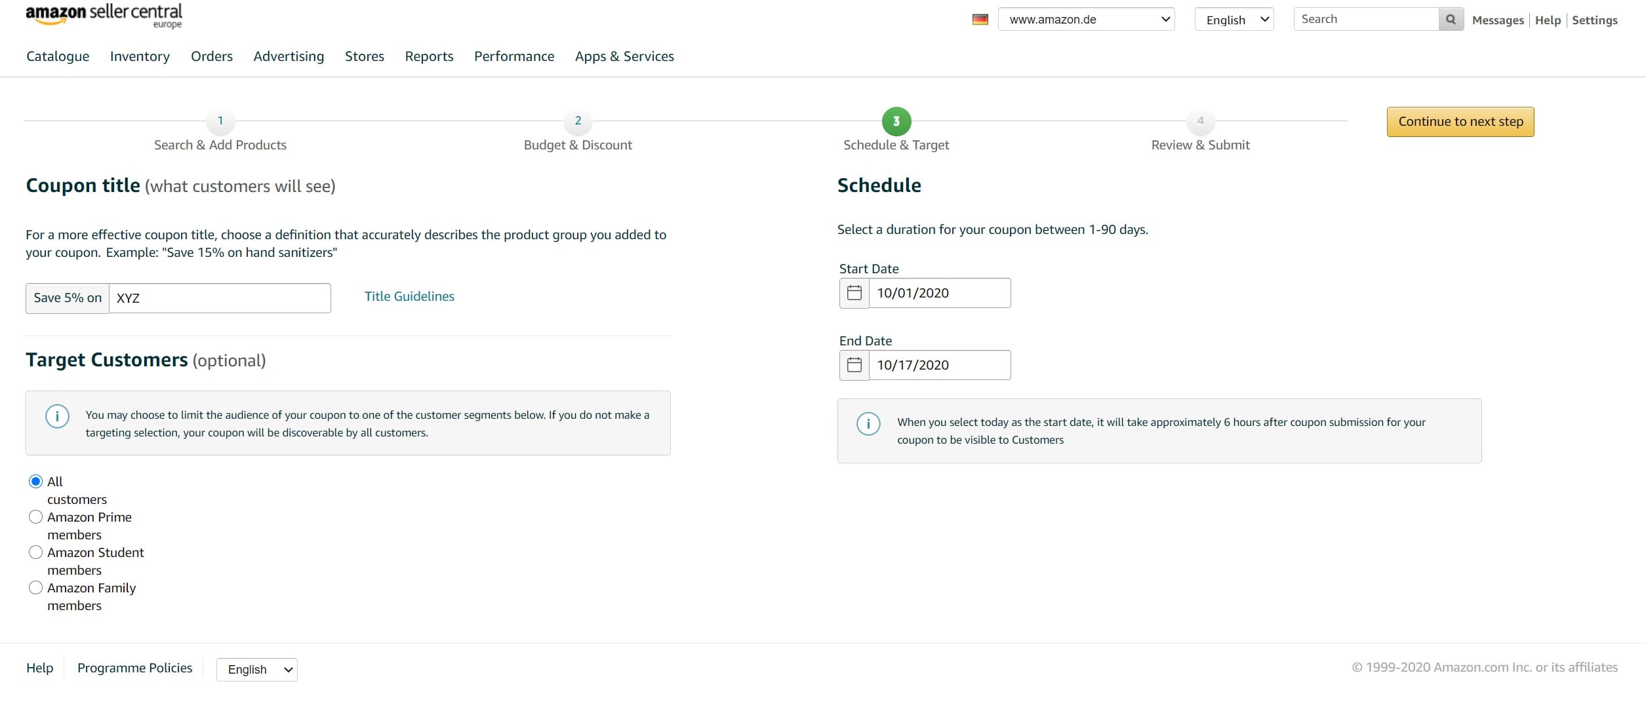Click the search magnifier icon
The width and height of the screenshot is (1646, 711).
(x=1451, y=19)
